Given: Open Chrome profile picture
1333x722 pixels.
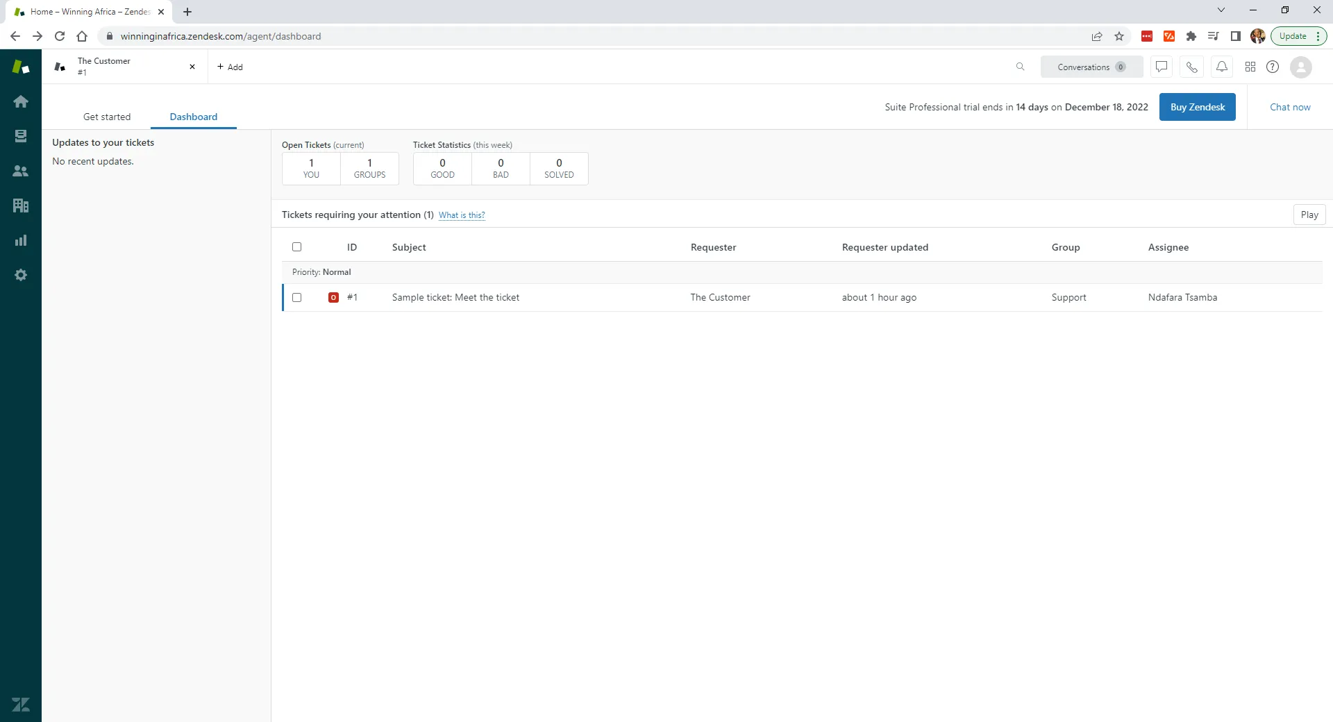Looking at the screenshot, I should 1258,36.
